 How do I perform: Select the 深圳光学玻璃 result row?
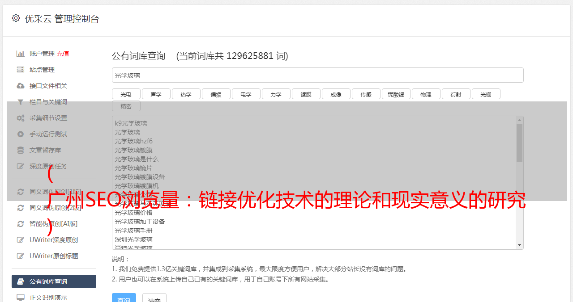click(x=133, y=239)
